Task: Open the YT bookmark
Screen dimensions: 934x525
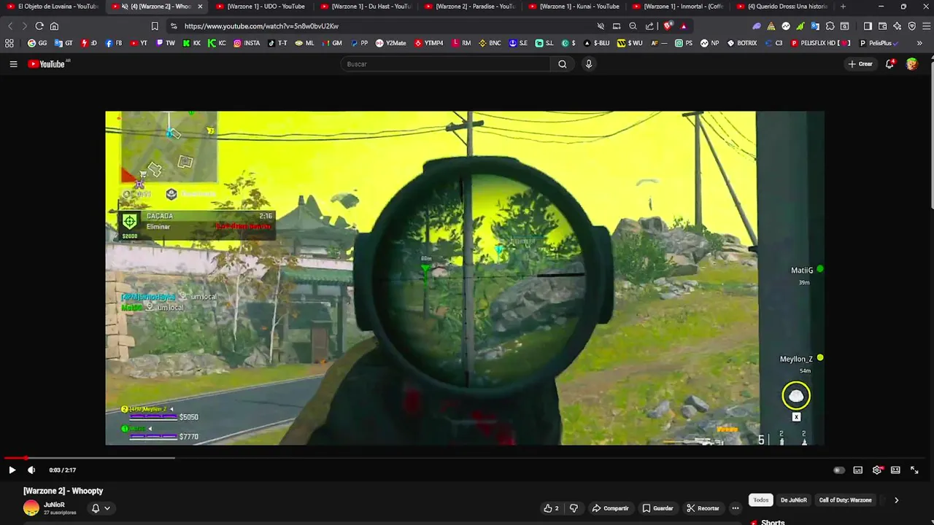Action: (139, 43)
